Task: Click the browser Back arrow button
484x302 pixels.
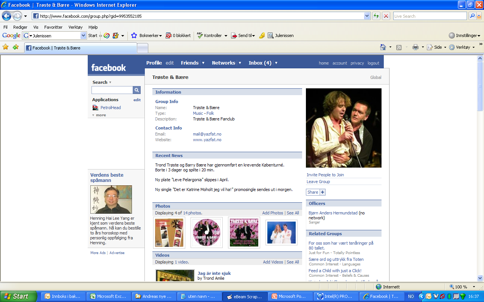Action: tap(6, 16)
